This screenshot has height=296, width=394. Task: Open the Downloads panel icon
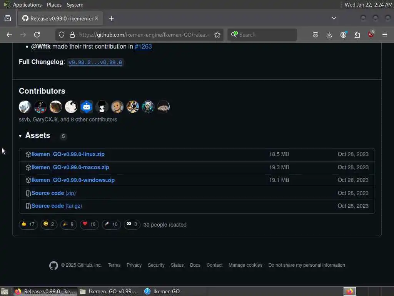click(329, 35)
